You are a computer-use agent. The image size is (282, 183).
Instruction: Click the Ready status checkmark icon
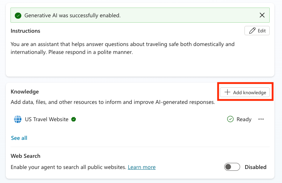[230, 119]
